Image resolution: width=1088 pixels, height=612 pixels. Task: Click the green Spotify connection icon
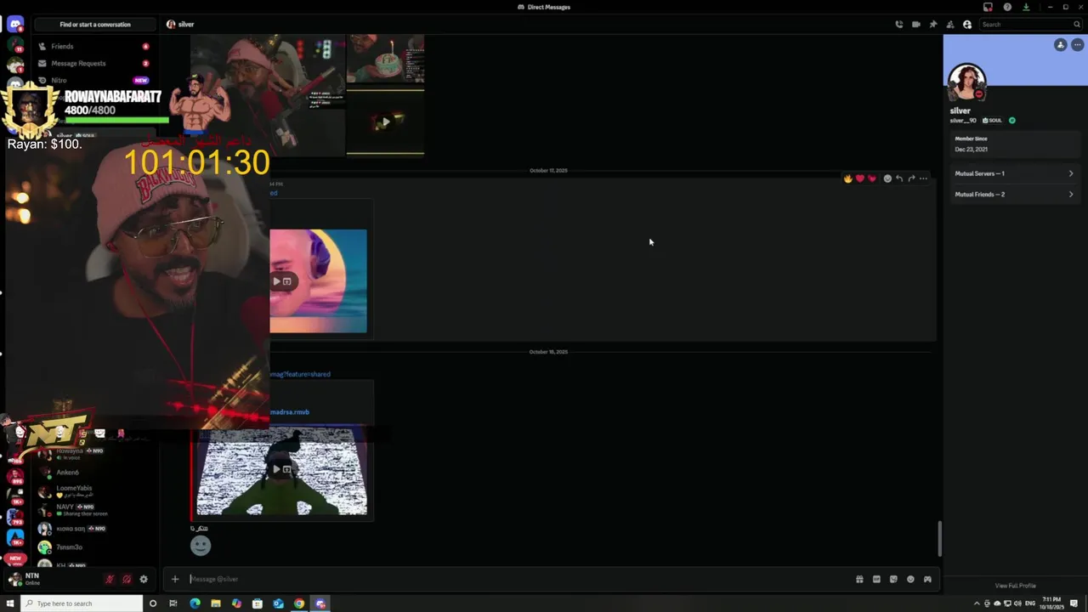coord(1011,121)
